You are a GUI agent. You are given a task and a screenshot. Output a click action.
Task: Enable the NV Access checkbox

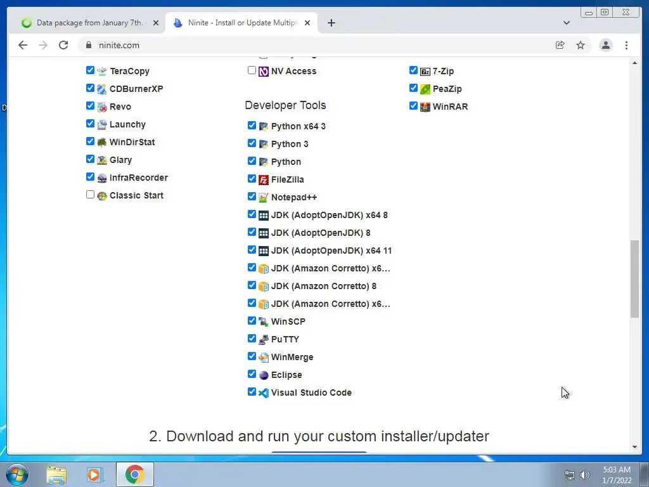coord(252,70)
